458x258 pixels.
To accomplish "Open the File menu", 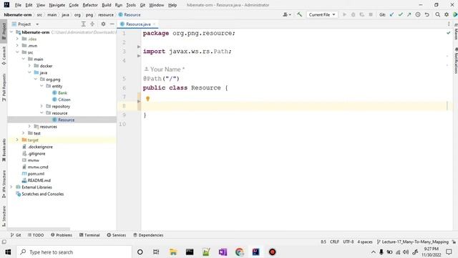I will pyautogui.click(x=18, y=5).
